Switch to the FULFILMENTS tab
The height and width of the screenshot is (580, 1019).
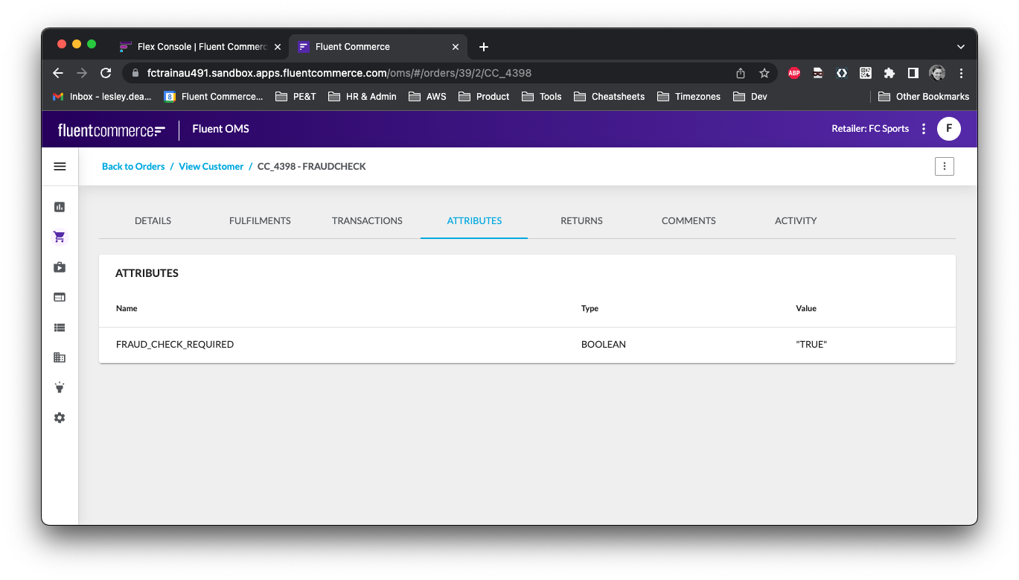[x=260, y=221]
